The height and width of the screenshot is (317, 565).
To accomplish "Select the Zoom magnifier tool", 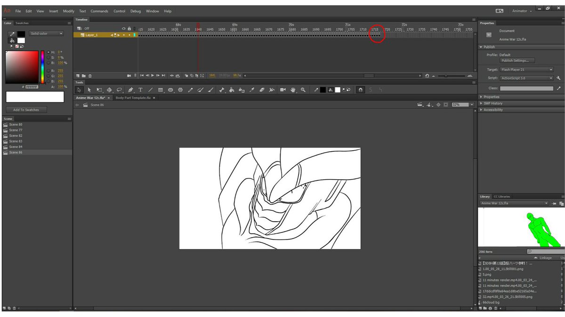I will 303,89.
